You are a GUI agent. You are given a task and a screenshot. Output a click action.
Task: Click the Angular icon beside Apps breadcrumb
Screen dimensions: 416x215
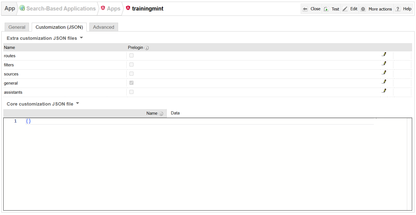point(103,8)
